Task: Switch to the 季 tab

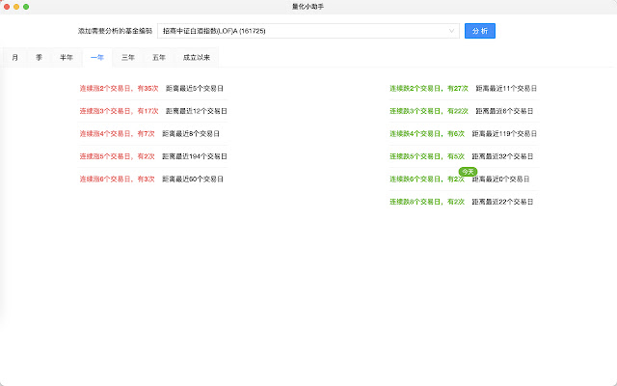Action: (x=39, y=58)
